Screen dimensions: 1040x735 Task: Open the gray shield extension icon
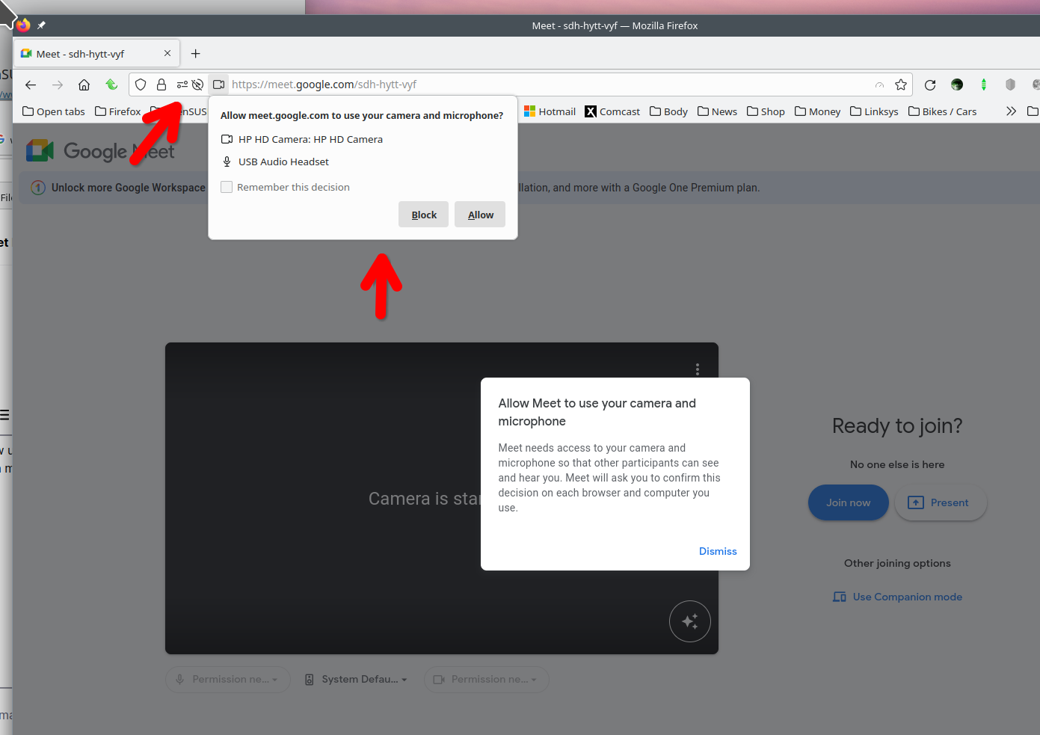[1011, 84]
